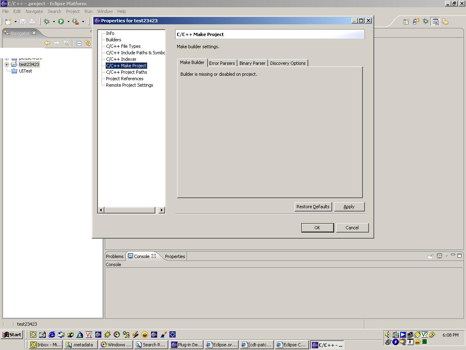Select Project References property page
Viewport: 466px width, 350px height.
tap(125, 79)
